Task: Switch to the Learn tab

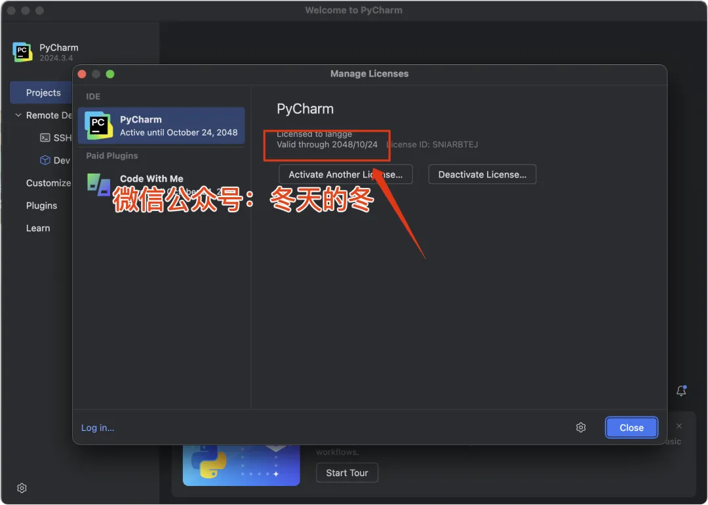Action: [38, 228]
